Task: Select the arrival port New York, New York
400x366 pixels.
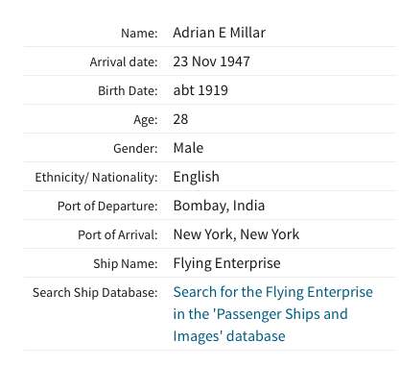Action: point(236,234)
